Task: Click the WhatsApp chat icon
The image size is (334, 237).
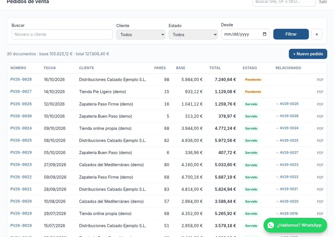Action: tap(271, 225)
